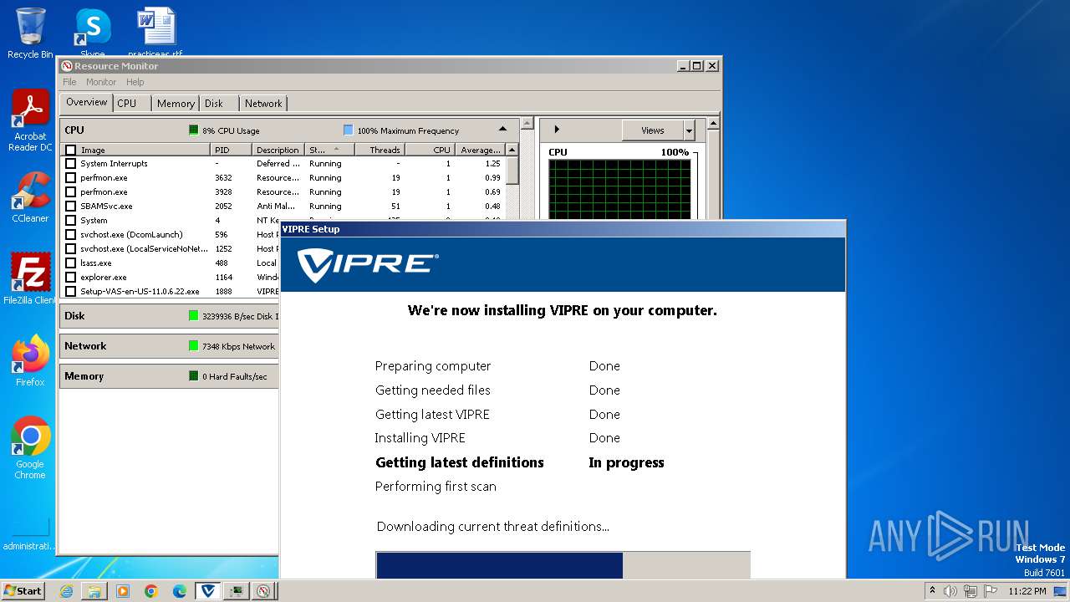Image resolution: width=1070 pixels, height=602 pixels.
Task: Expand the Disk section header
Action: point(169,316)
